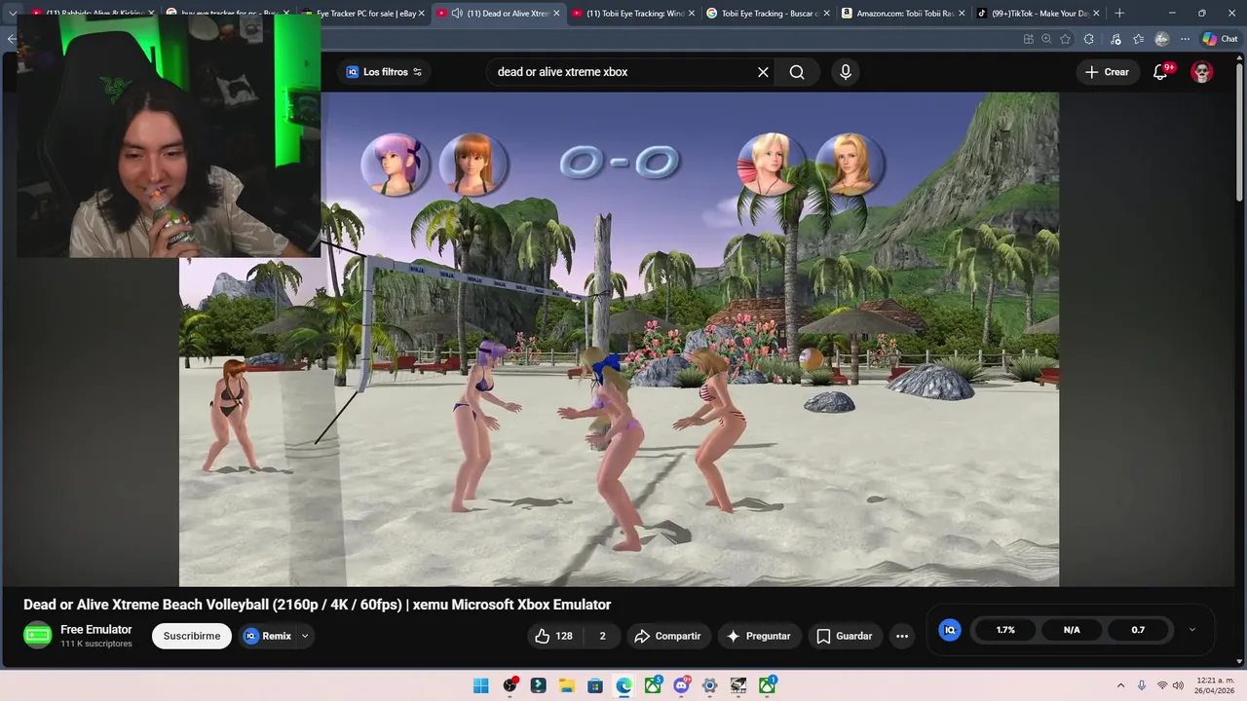
Task: Click the Suscribirme button
Action: point(192,636)
